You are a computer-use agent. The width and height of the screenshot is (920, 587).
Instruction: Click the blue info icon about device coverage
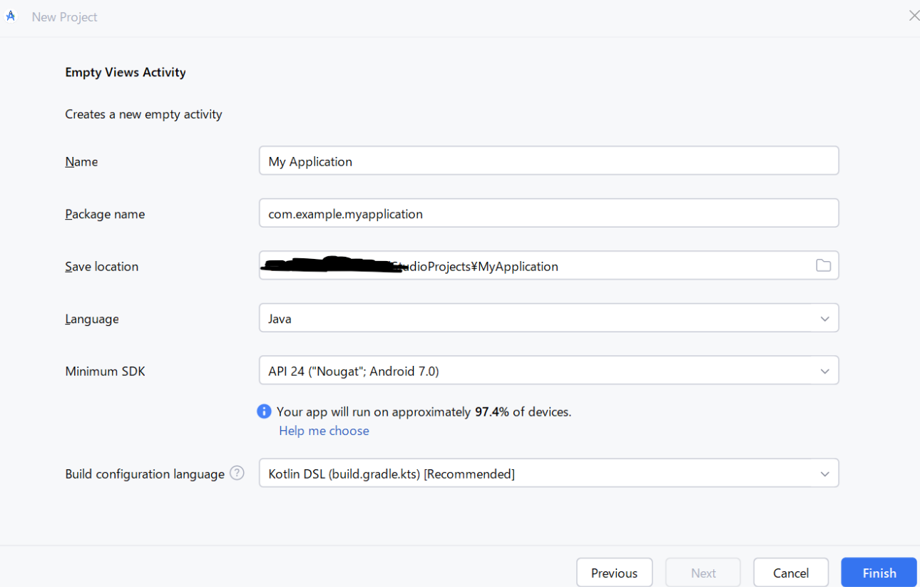[264, 412]
